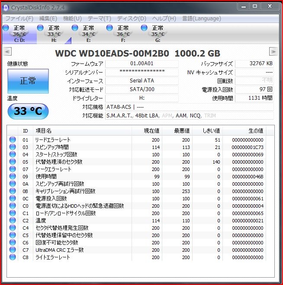Click status orb for ID 09 使用時間
Image resolution: width=283 pixels, height=285 pixels.
13,176
